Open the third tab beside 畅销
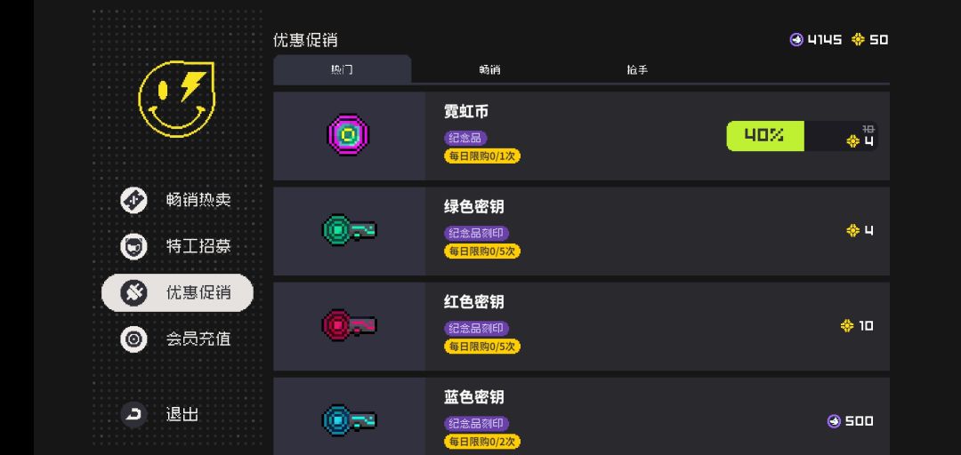 (637, 69)
